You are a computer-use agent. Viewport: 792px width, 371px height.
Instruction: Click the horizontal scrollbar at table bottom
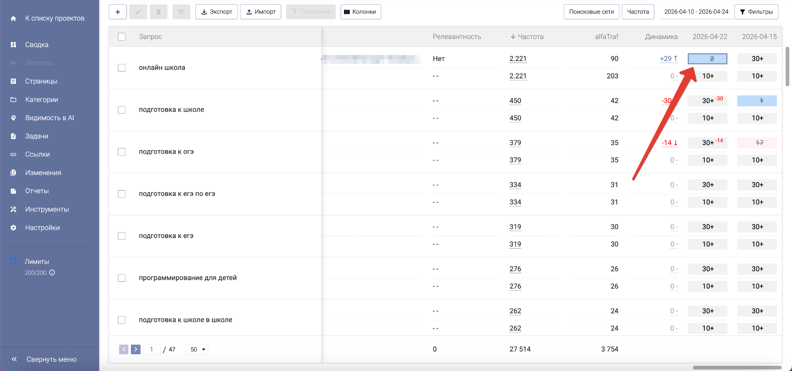pos(737,368)
